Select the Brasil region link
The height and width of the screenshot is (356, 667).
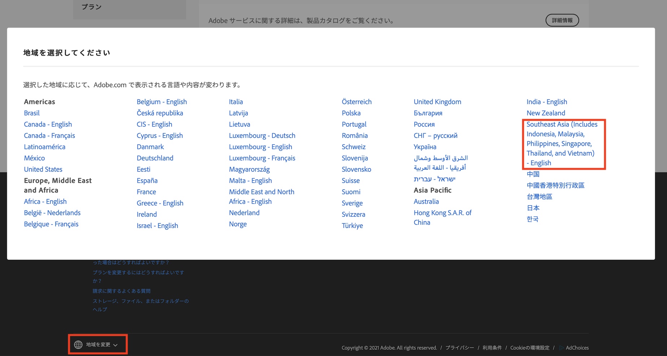pos(32,113)
